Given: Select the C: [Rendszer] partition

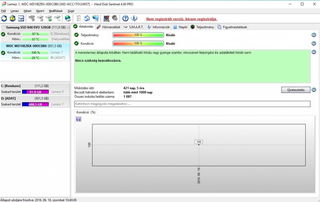Looking at the screenshot, I should (x=35, y=89).
